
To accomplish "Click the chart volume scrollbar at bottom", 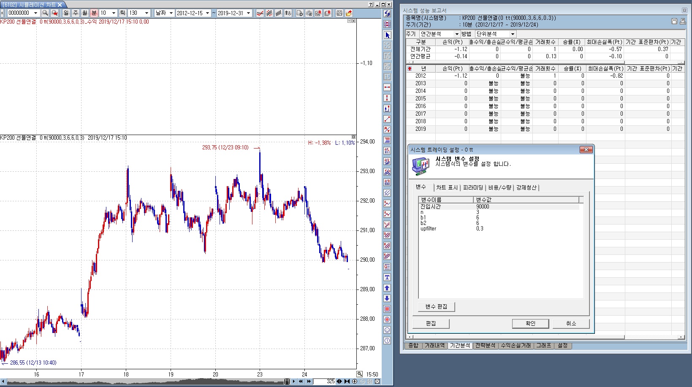I will coord(144,382).
